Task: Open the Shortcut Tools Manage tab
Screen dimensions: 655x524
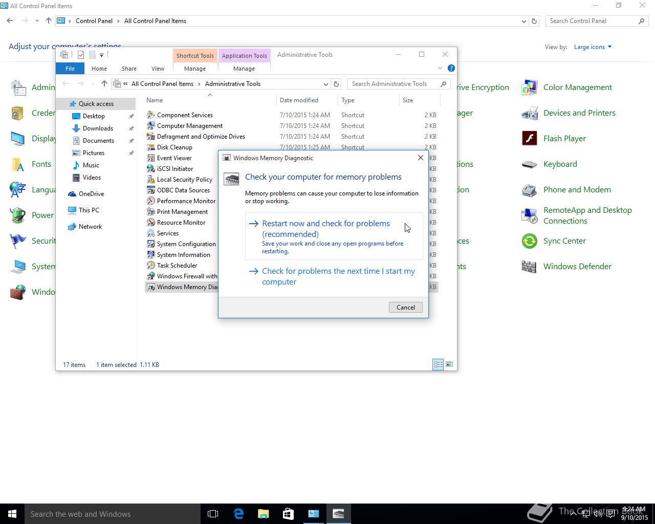Action: [x=195, y=69]
